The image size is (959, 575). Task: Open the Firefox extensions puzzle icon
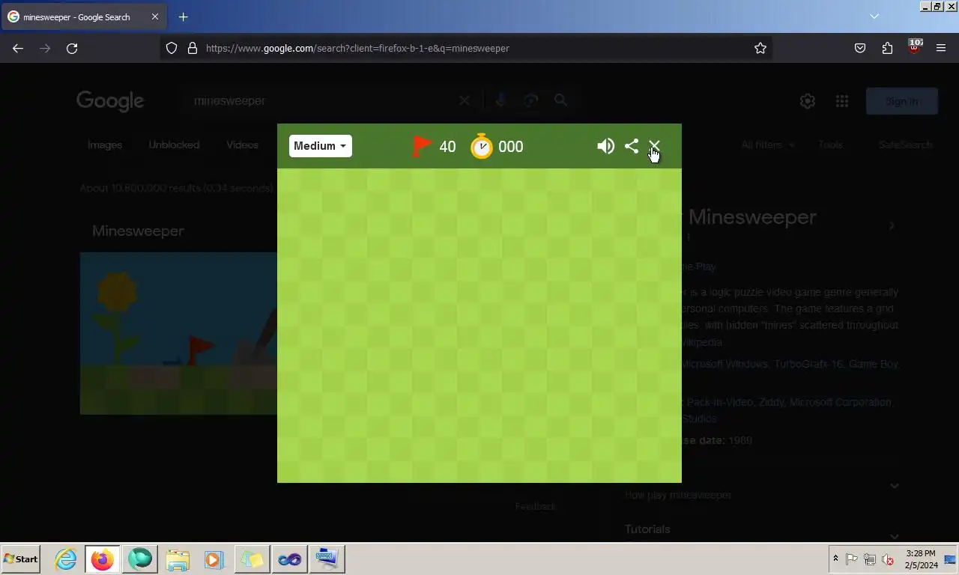click(x=887, y=48)
